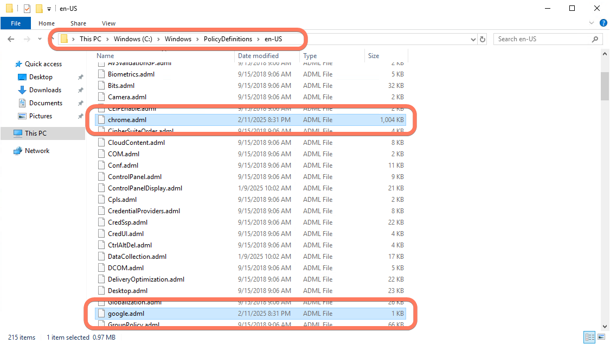This screenshot has width=610, height=344.
Task: Switch to large icons view
Action: pyautogui.click(x=601, y=337)
